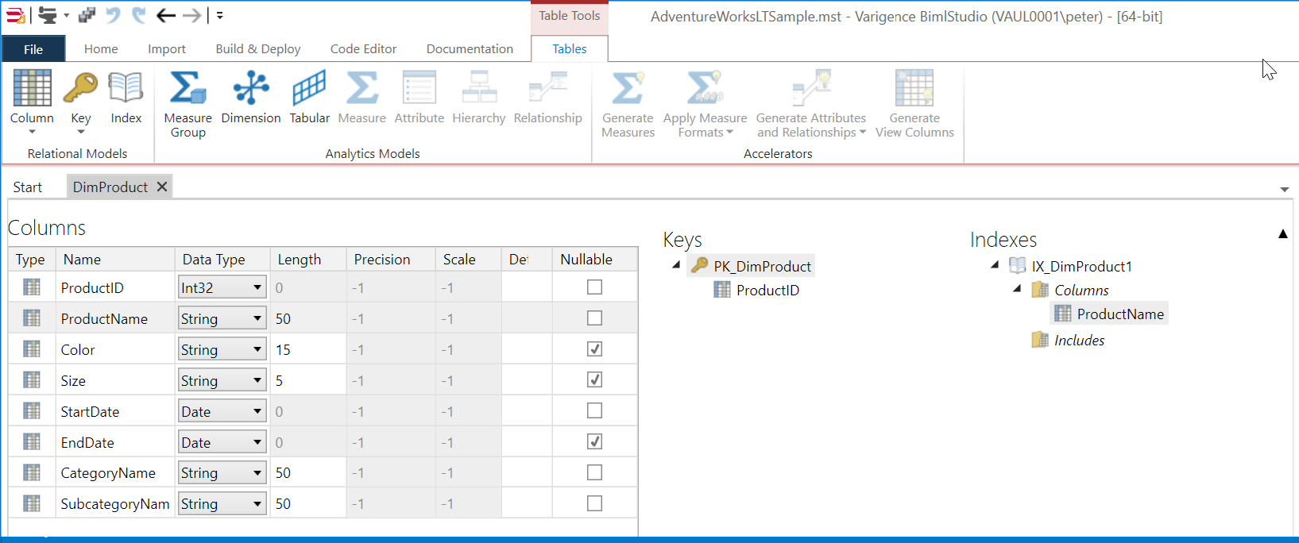
Task: Click Generate View Columns icon
Action: 914,89
